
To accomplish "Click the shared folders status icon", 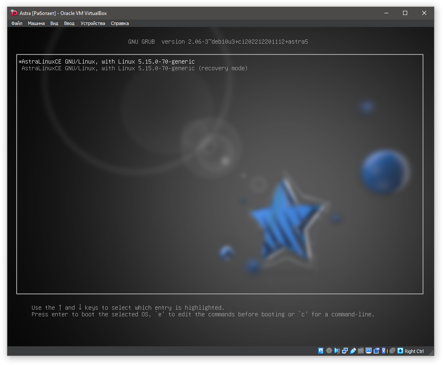I will (x=361, y=350).
